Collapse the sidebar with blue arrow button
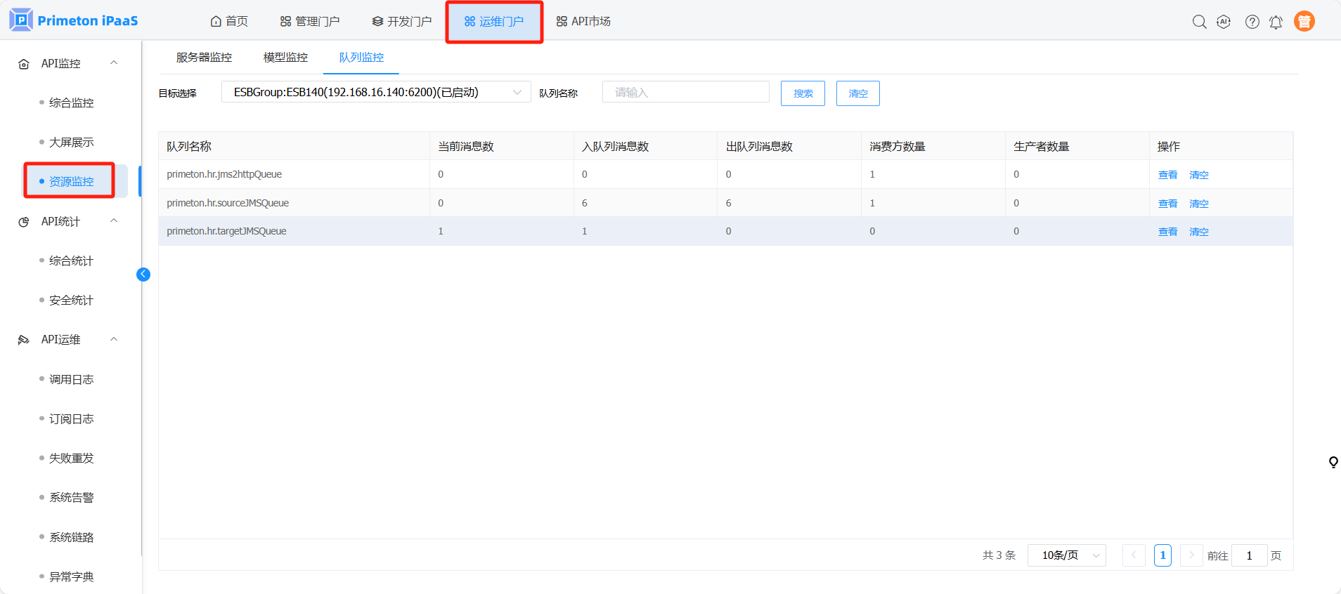This screenshot has width=1341, height=594. click(143, 275)
